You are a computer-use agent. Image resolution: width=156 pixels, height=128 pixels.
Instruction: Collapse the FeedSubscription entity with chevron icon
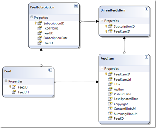click(x=76, y=6)
